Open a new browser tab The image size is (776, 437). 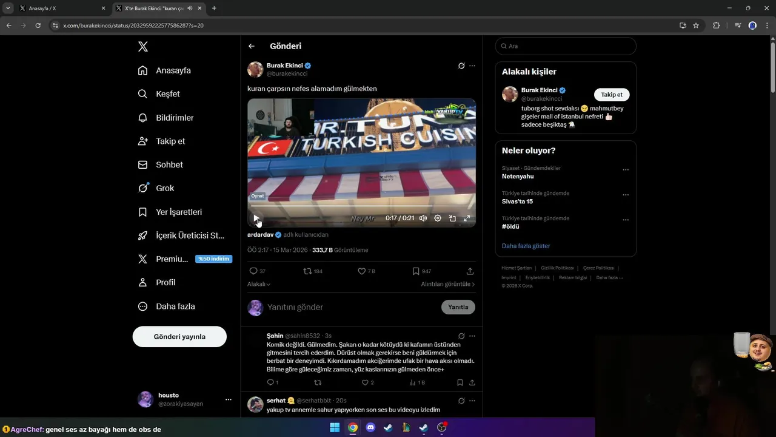(214, 8)
